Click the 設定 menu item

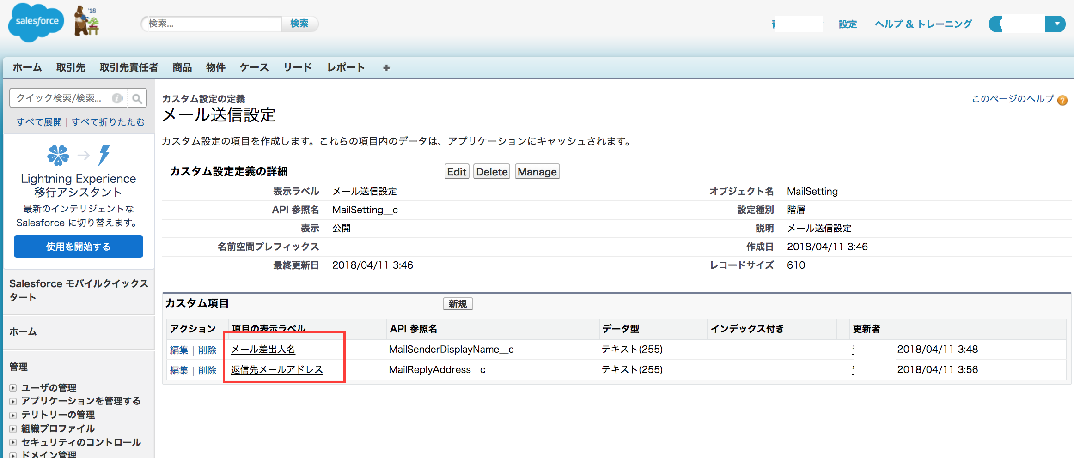pyautogui.click(x=848, y=24)
